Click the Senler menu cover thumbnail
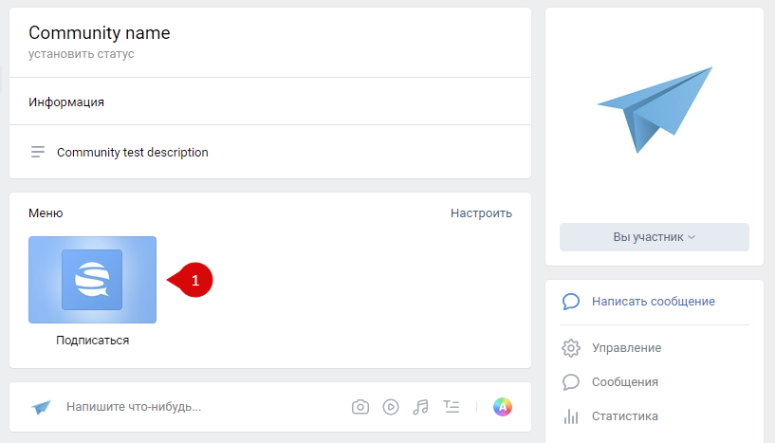 pyautogui.click(x=92, y=280)
